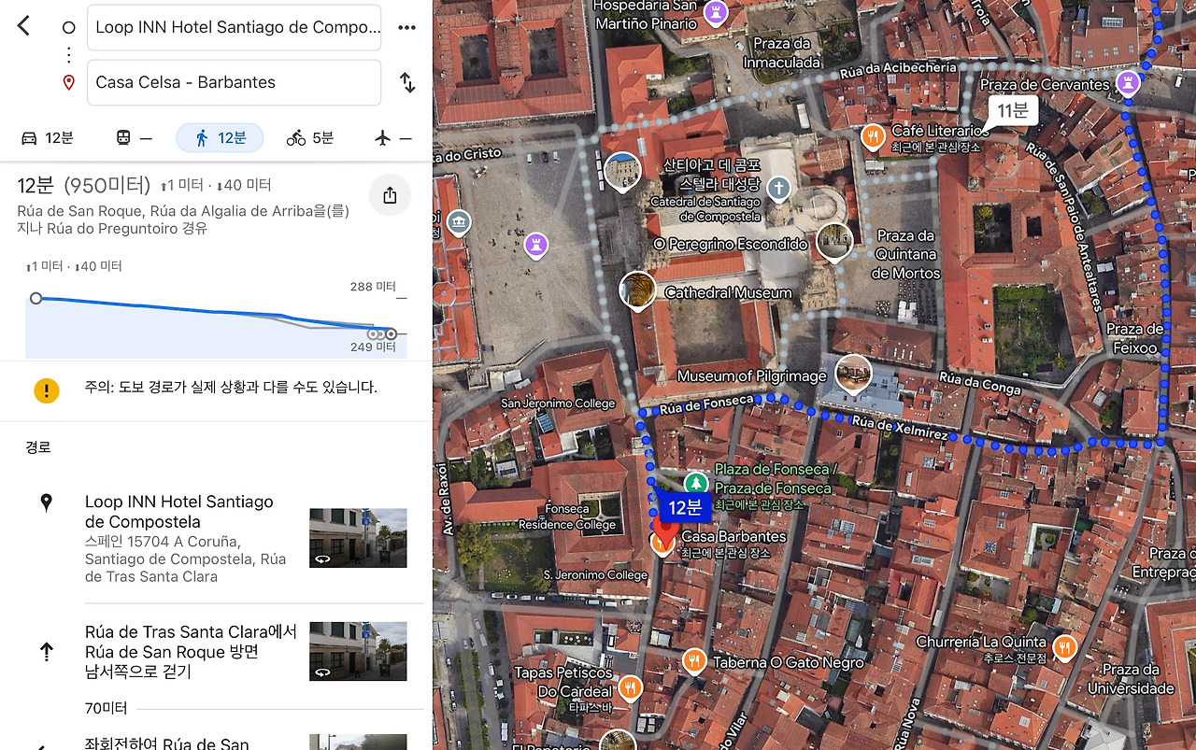Click the 70미터 step distance
Screen dimensions: 1196x750
pyautogui.click(x=106, y=708)
